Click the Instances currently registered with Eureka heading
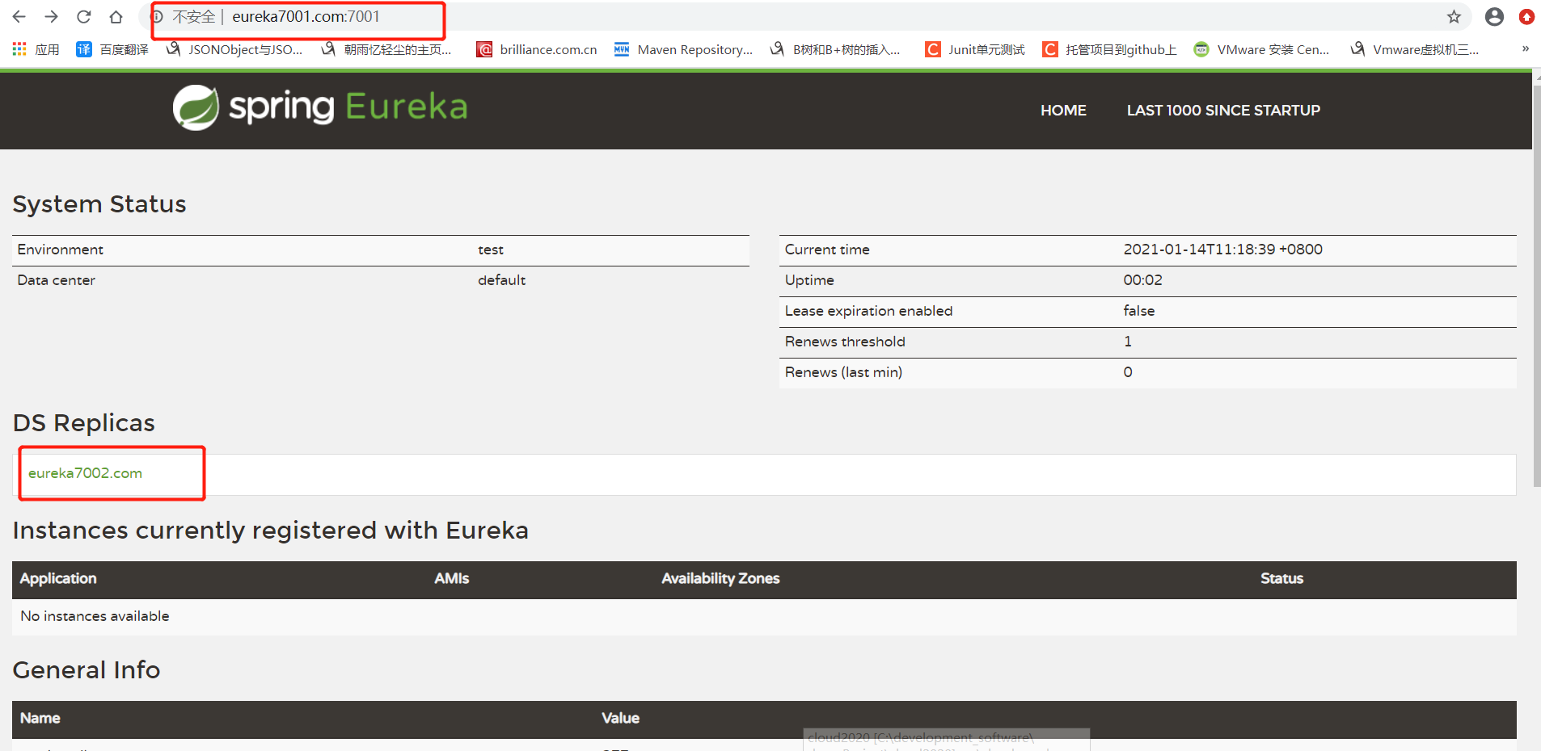1541x751 pixels. [271, 531]
